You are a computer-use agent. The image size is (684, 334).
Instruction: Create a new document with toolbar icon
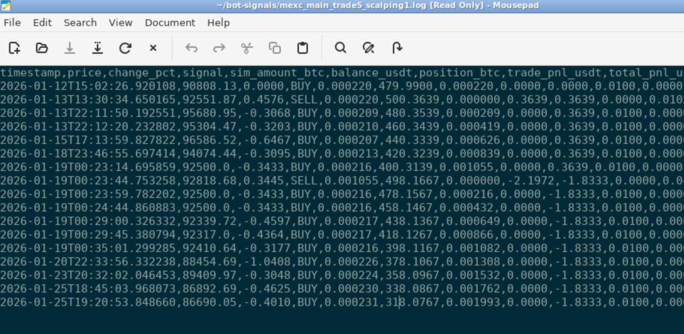[x=14, y=48]
